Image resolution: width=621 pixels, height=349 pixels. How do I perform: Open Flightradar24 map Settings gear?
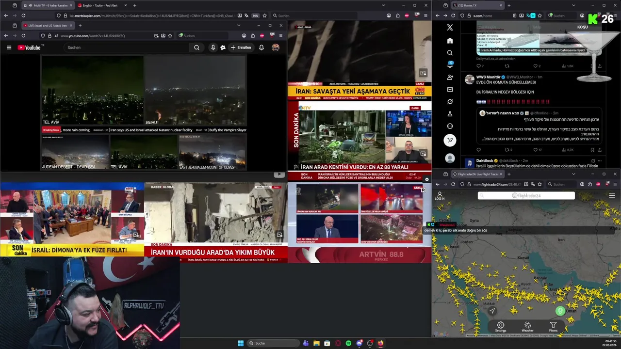[501, 327]
